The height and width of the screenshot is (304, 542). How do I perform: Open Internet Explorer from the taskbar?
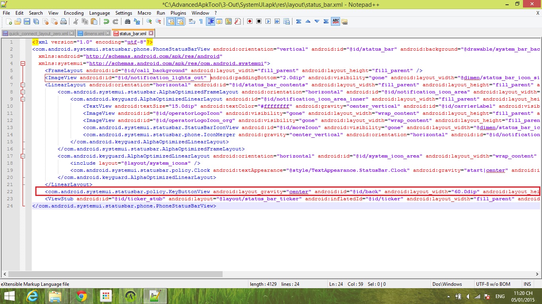(x=33, y=296)
